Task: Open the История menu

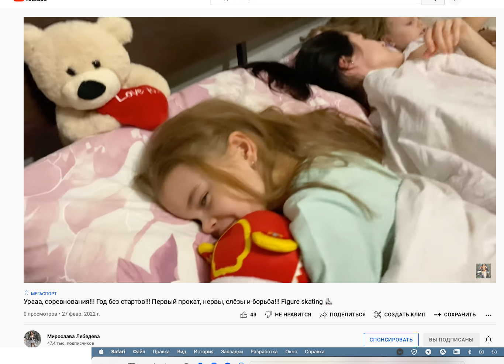Action: click(203, 352)
